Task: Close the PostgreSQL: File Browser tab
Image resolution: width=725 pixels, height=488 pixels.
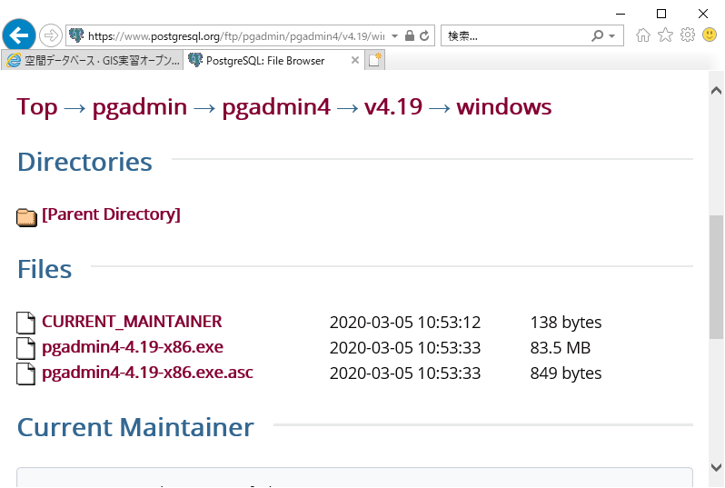Action: (x=354, y=60)
